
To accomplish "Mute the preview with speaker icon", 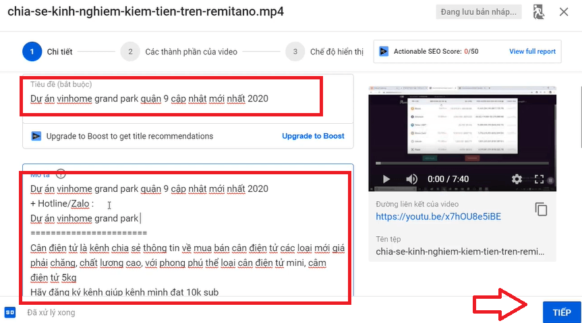I will pyautogui.click(x=411, y=179).
